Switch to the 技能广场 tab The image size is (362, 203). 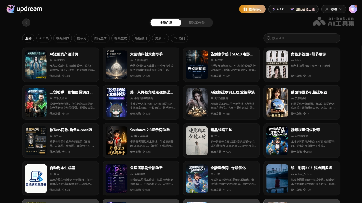point(166,23)
